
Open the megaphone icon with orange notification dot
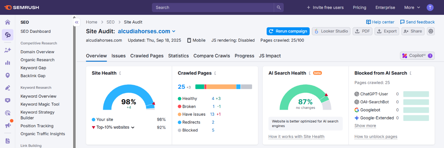[8, 125]
